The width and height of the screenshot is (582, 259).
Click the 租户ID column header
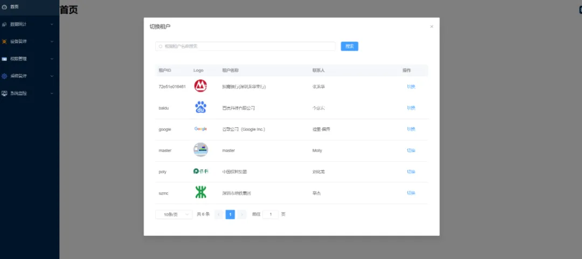(x=165, y=70)
